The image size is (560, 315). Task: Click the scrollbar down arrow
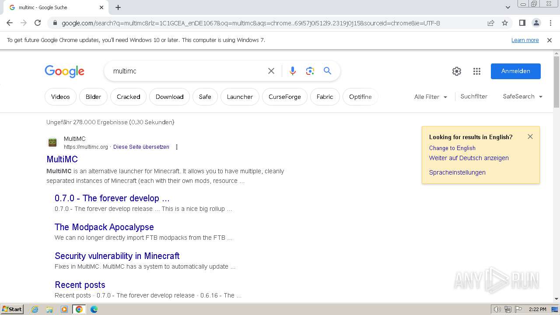(556, 299)
